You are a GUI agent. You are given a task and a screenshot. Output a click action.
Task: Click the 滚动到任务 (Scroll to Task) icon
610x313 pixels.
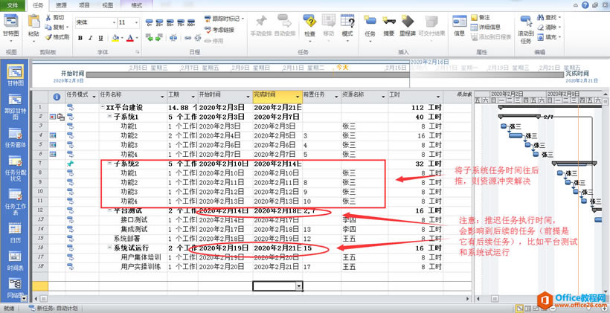(526, 28)
